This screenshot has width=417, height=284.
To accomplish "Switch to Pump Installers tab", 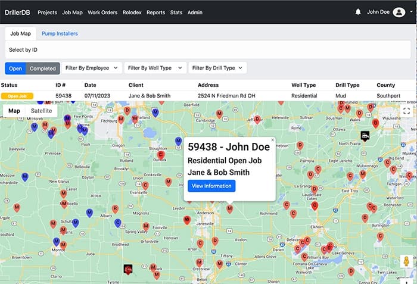I will click(x=60, y=34).
